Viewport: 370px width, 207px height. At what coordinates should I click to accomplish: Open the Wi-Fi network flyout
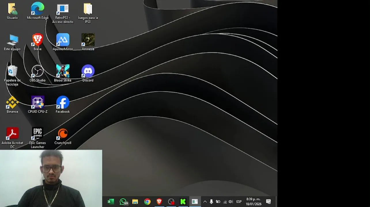click(x=225, y=202)
